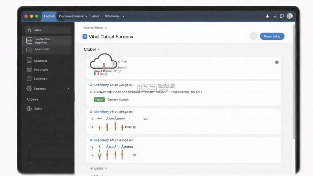Click the gear icon beside Eoenoes

[29, 88]
